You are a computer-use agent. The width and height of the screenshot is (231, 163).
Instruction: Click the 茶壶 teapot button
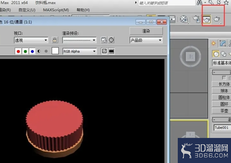click(221, 111)
